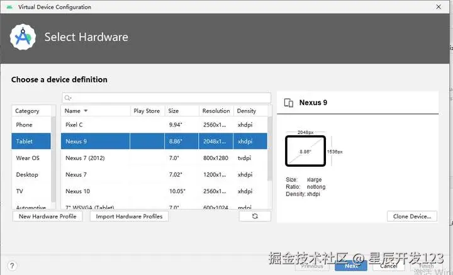Select the Phone category
The height and width of the screenshot is (275, 453).
point(31,125)
